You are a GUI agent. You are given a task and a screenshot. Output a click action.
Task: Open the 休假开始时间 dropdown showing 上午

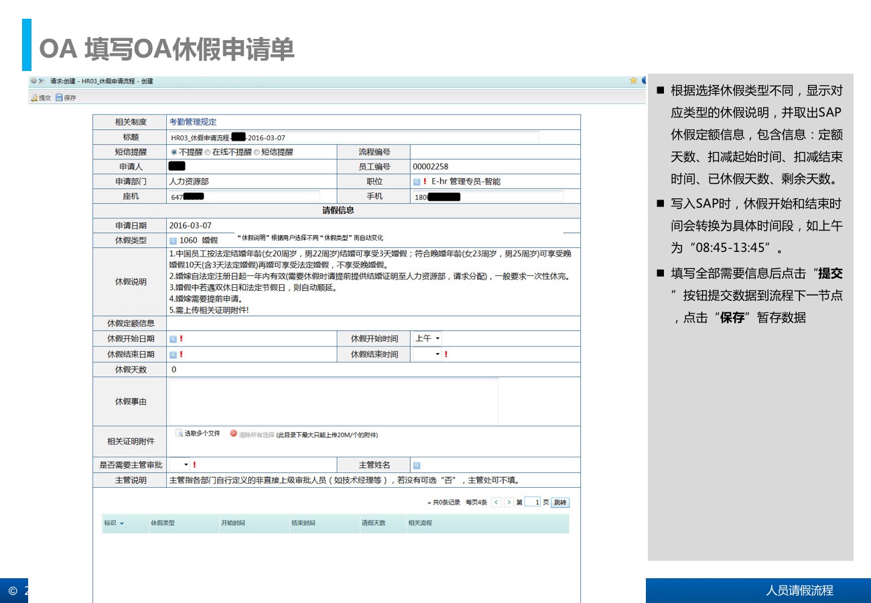pyautogui.click(x=427, y=338)
